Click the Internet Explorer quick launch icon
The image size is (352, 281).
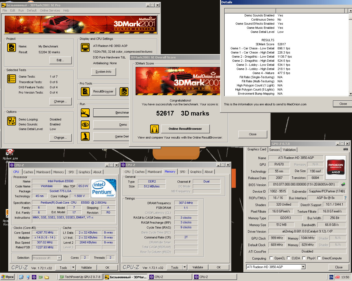(21, 277)
